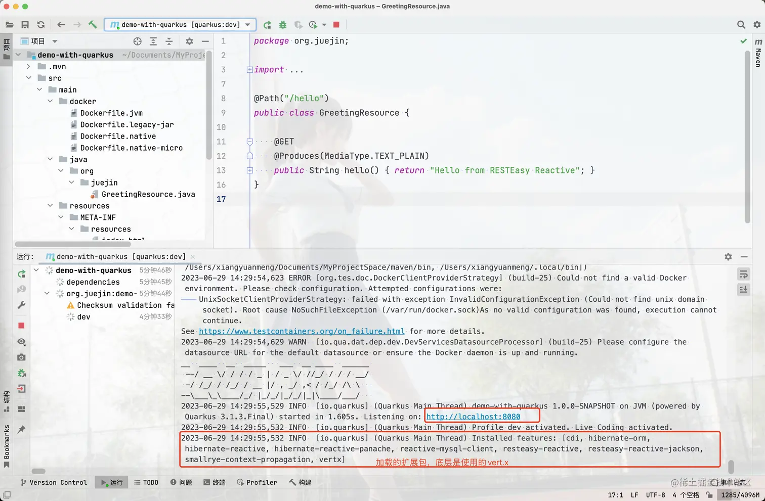The image size is (765, 501).
Task: Open the 终端 terminal tab
Action: 215,482
